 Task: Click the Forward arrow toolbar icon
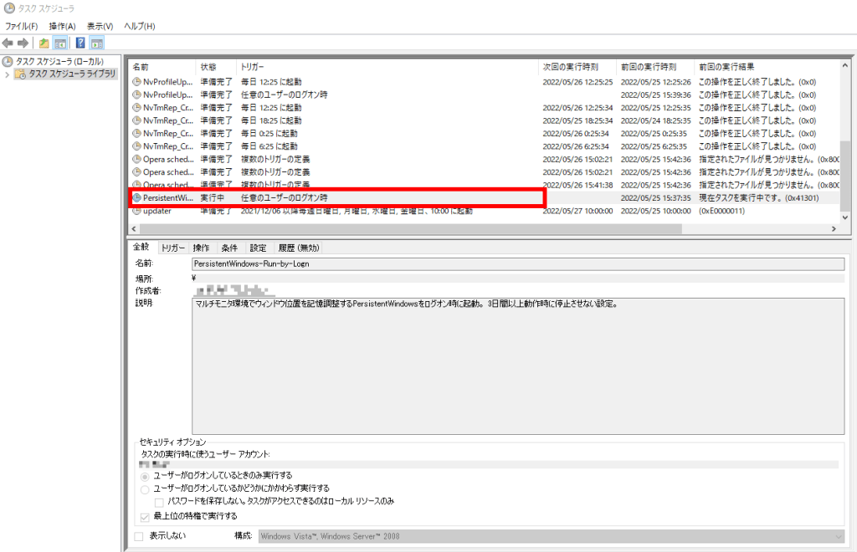point(23,43)
